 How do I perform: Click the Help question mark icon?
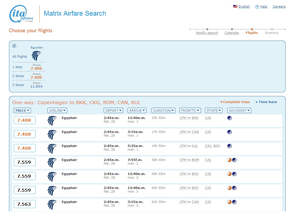click(x=257, y=7)
